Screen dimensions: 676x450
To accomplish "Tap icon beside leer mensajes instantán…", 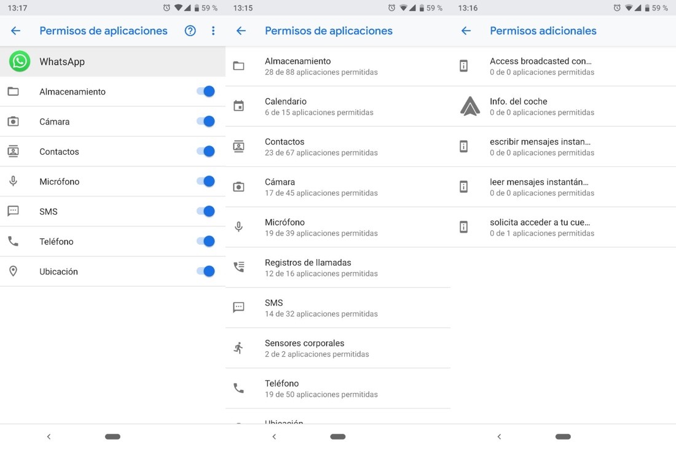I will pos(463,187).
